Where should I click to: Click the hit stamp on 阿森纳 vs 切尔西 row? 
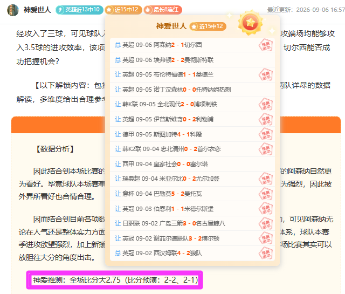[266, 45]
